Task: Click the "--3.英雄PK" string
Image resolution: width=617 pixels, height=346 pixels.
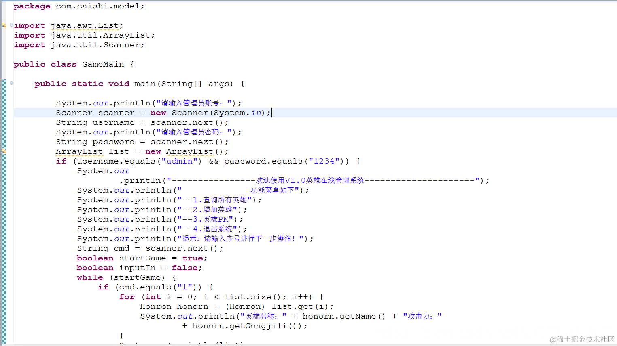Action: 205,220
